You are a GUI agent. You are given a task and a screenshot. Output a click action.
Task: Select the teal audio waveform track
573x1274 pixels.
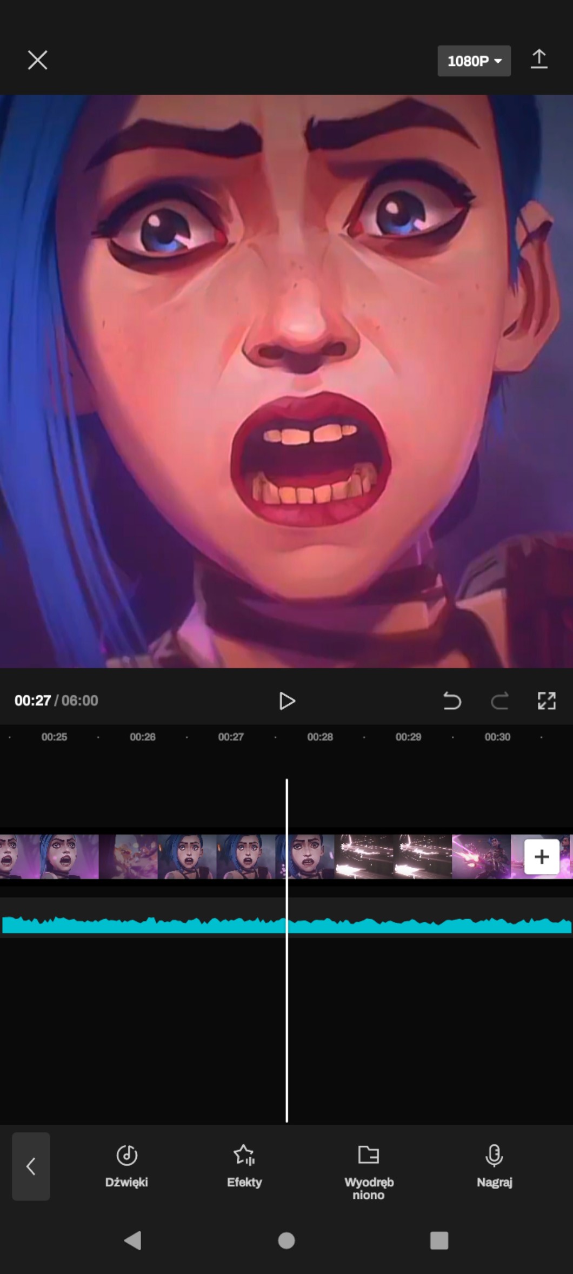tap(162, 925)
